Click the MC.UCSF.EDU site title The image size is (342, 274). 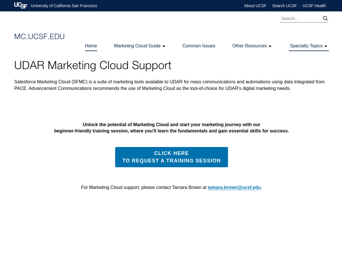(39, 36)
